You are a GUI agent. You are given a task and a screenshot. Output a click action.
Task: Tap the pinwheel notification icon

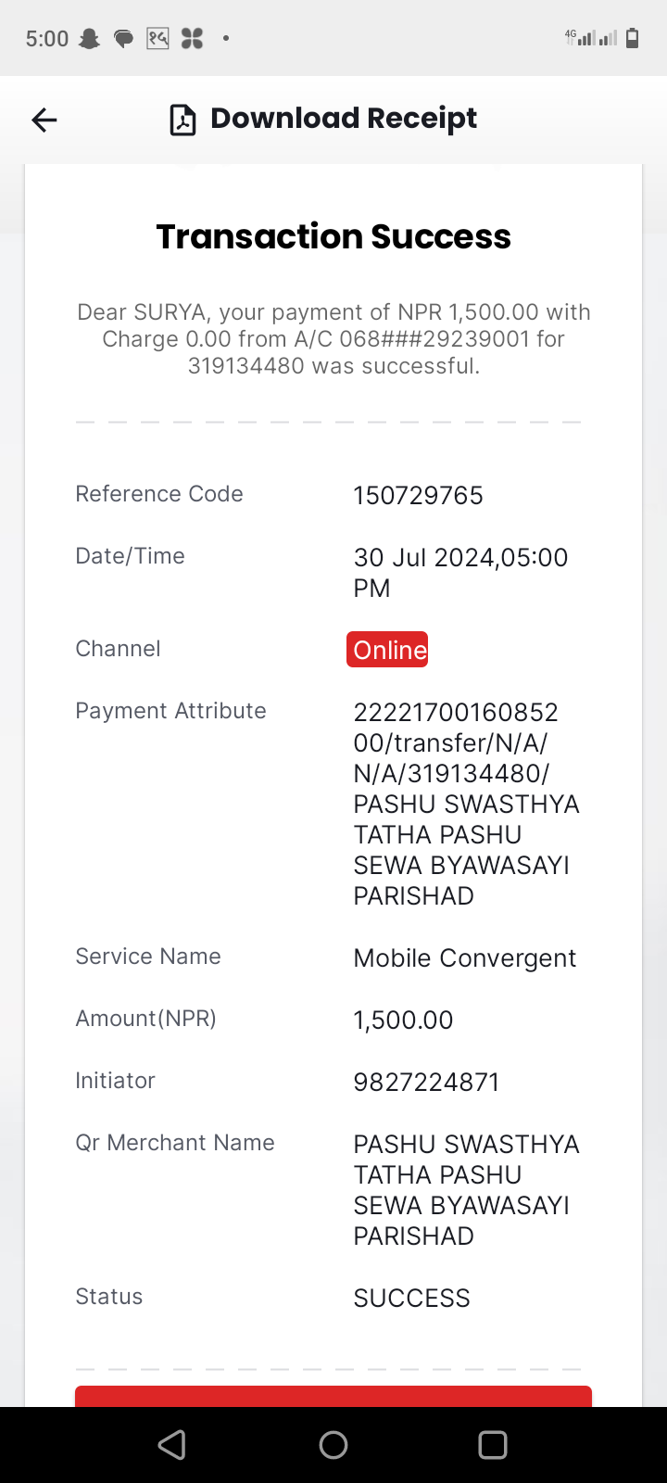click(192, 39)
